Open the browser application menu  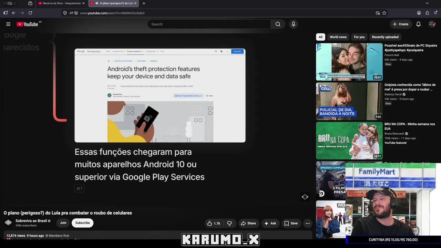pyautogui.click(x=435, y=13)
